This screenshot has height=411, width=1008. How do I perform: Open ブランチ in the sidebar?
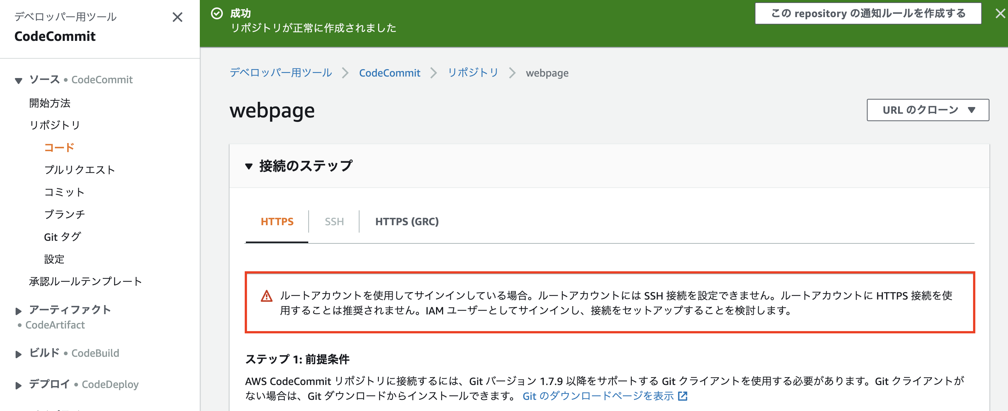64,214
